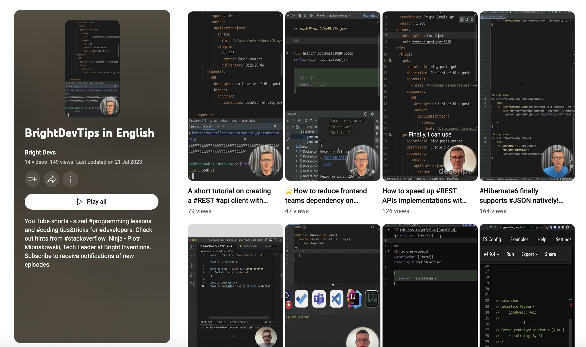Open the Bright Devs channel link
Viewport: 586px width, 347px height.
tap(40, 152)
